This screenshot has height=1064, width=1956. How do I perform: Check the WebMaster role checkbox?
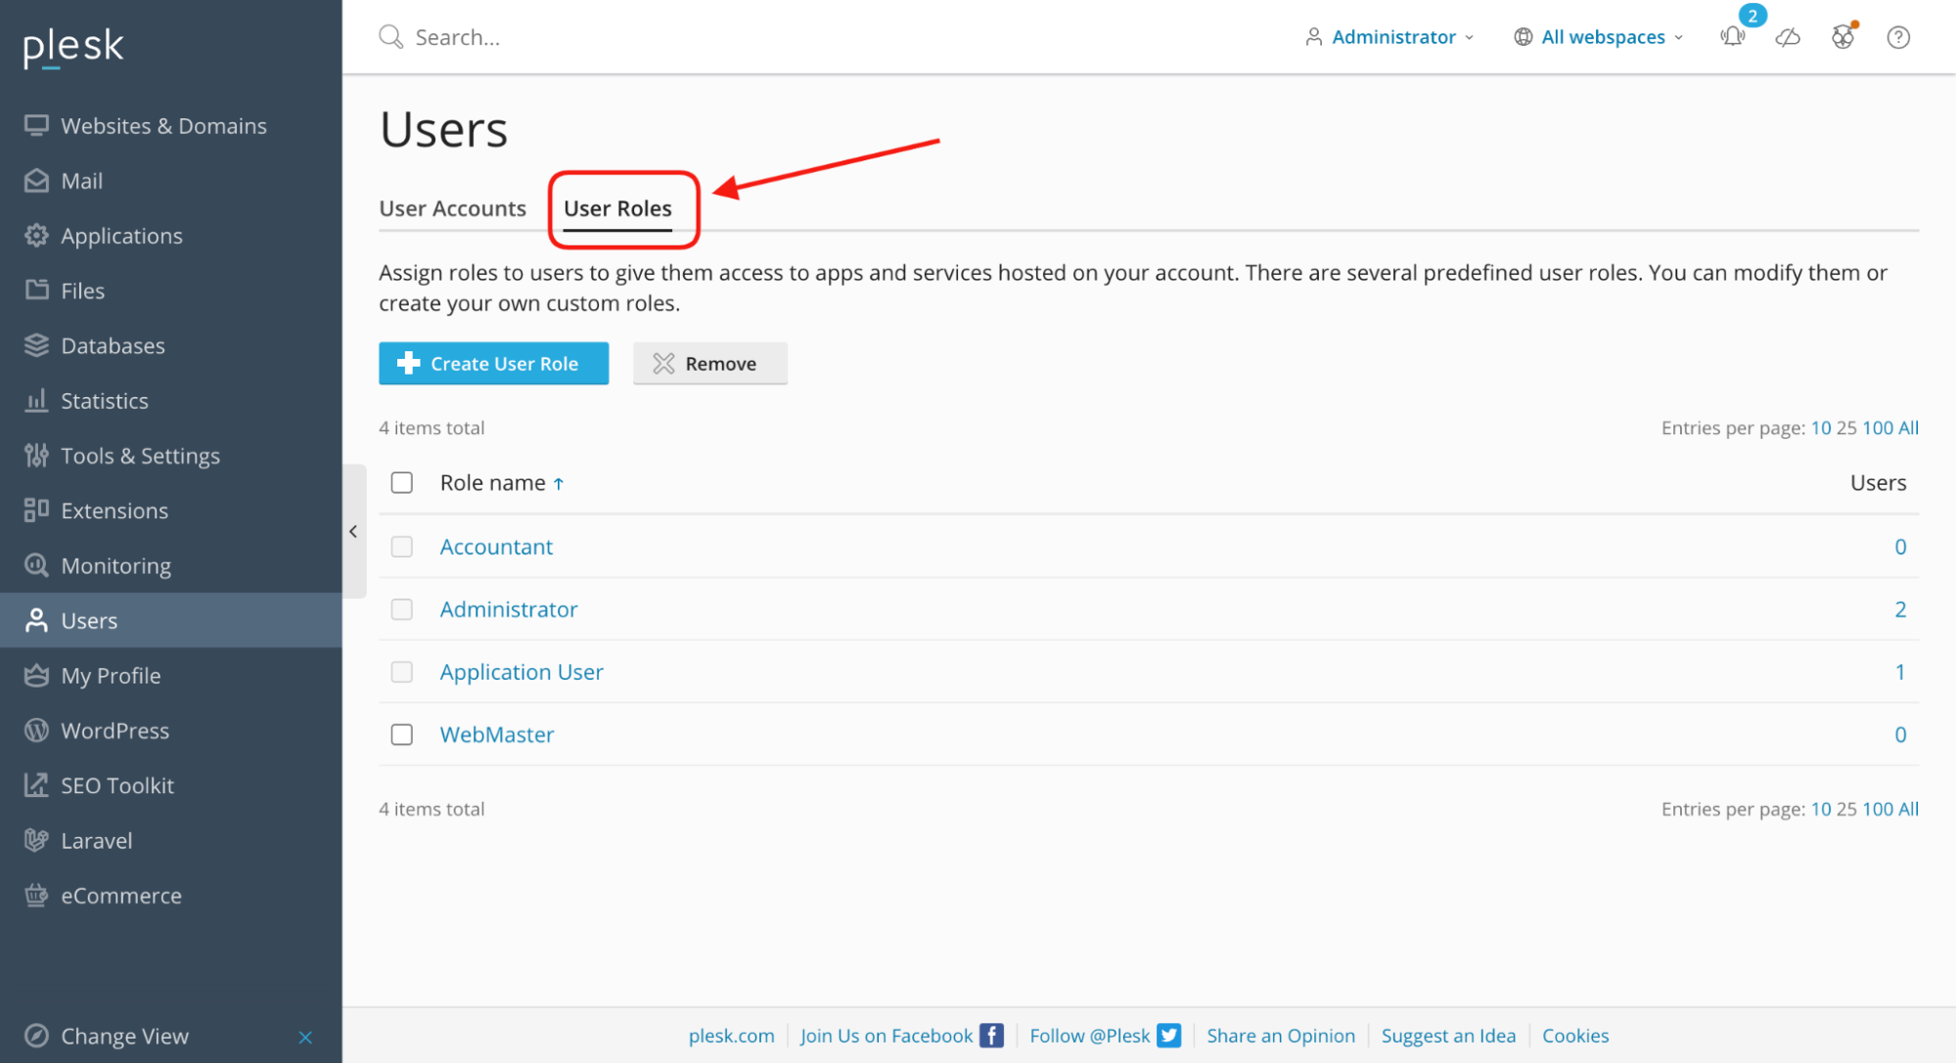point(401,734)
